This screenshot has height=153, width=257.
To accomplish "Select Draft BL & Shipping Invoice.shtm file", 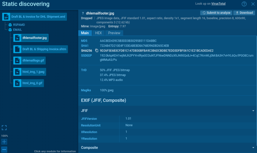I will [x=44, y=49].
